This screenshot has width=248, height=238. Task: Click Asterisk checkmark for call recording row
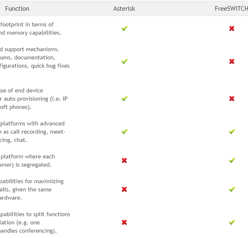pyautogui.click(x=124, y=132)
